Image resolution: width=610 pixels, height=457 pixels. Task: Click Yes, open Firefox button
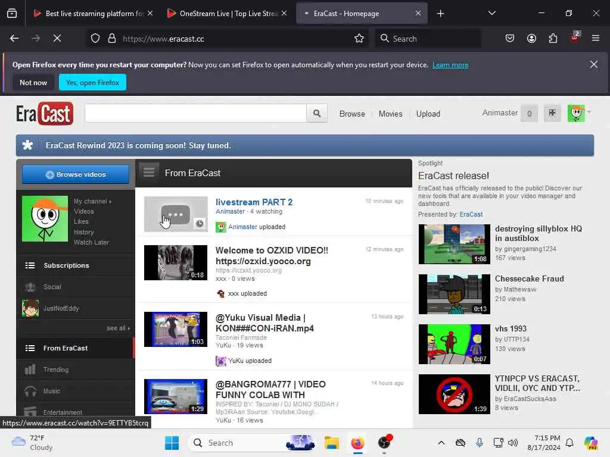click(x=92, y=82)
